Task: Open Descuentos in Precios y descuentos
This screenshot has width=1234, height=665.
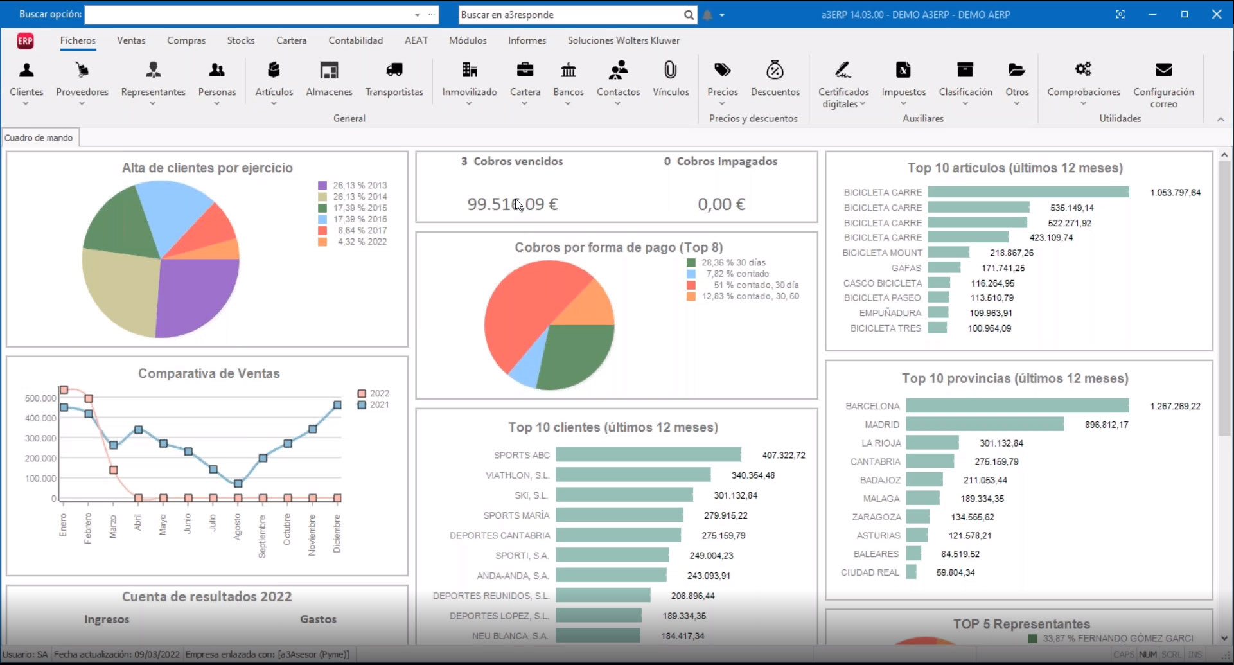Action: click(x=775, y=71)
